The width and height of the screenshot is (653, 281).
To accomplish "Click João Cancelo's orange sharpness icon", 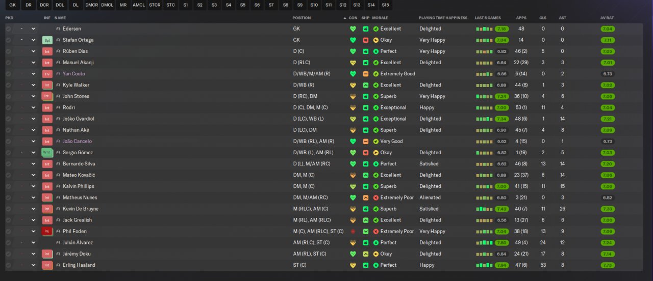I will [365, 142].
